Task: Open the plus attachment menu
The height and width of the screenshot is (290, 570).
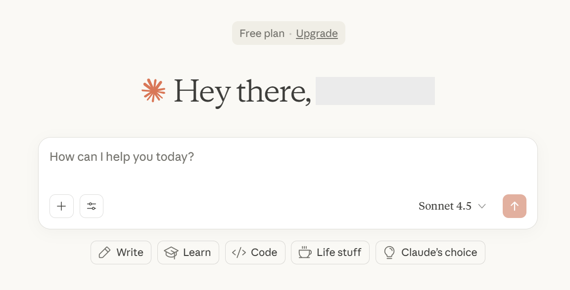Action: click(x=61, y=206)
